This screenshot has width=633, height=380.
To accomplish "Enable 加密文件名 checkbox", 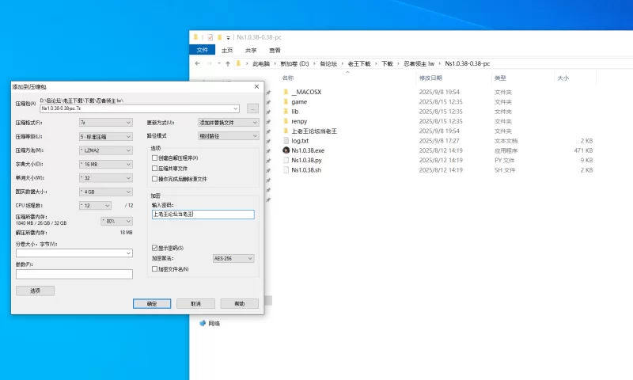I will click(154, 268).
